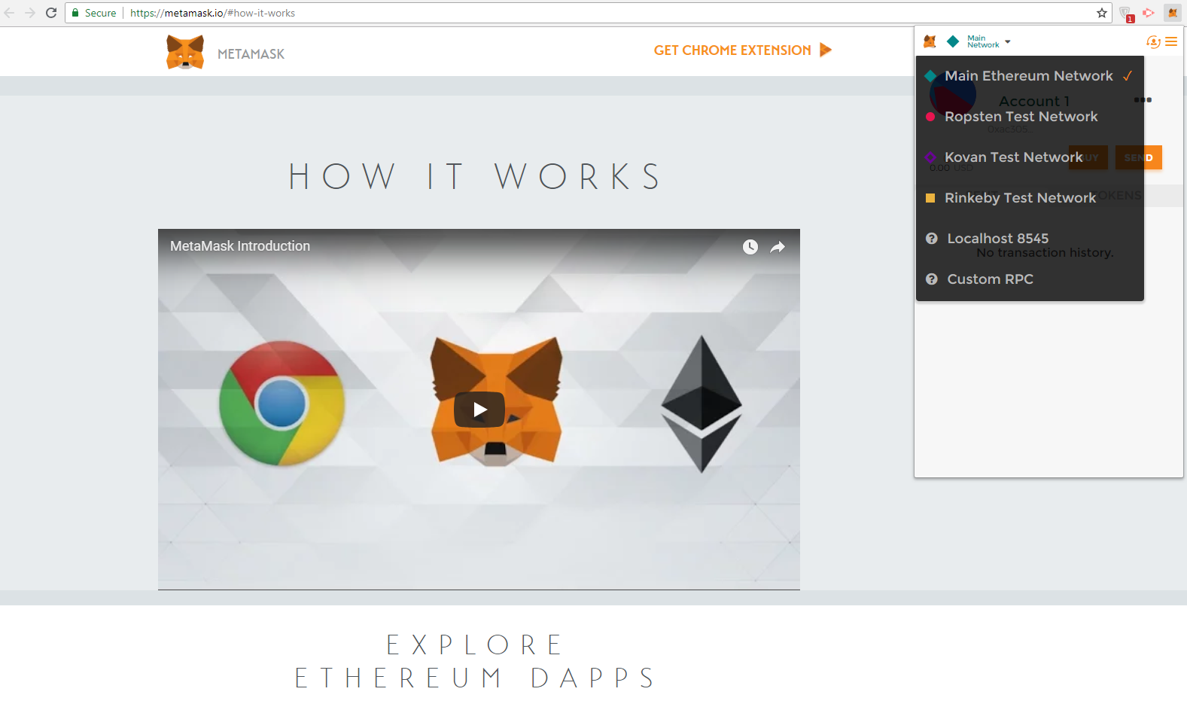
Task: Click the orange arrow next to Get Chrome Extension
Action: 826,50
